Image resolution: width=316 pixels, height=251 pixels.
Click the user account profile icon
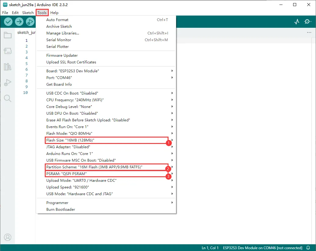8,237
